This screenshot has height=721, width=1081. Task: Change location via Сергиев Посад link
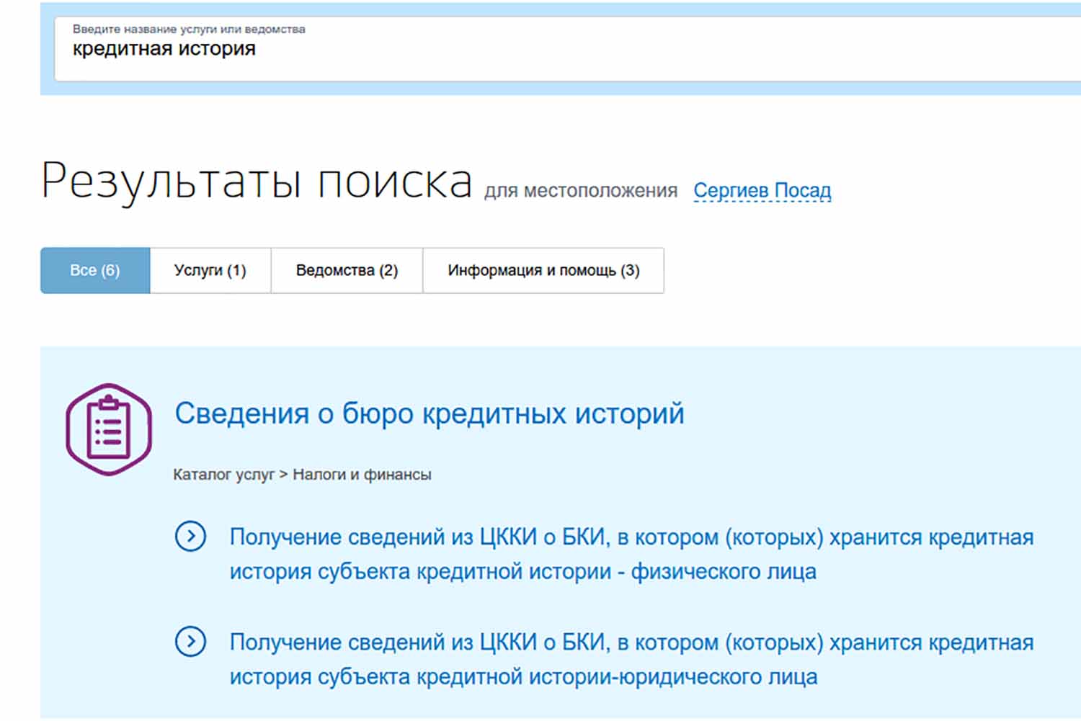coord(762,191)
